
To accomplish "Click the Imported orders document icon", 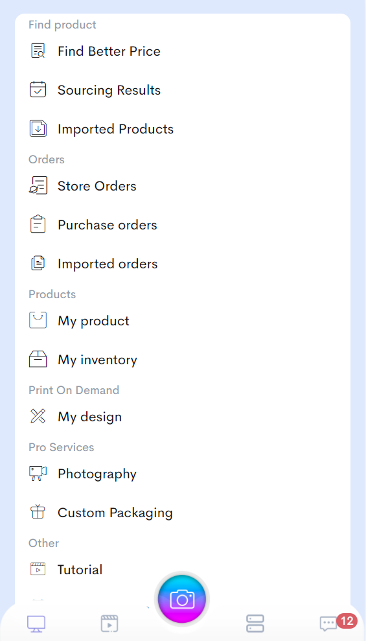I will click(38, 263).
